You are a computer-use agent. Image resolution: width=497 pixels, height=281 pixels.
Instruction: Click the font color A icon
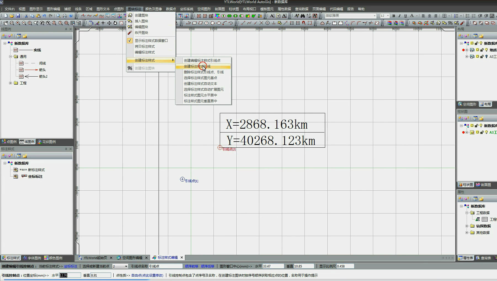(412, 16)
